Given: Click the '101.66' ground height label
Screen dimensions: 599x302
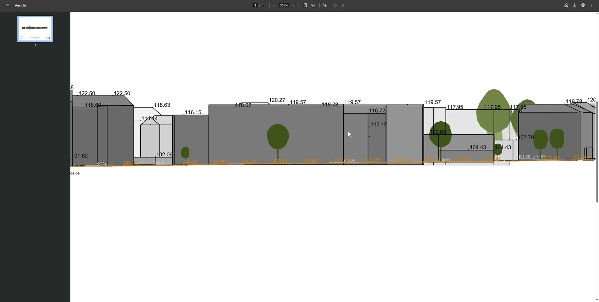Looking at the screenshot, I should click(x=524, y=157).
